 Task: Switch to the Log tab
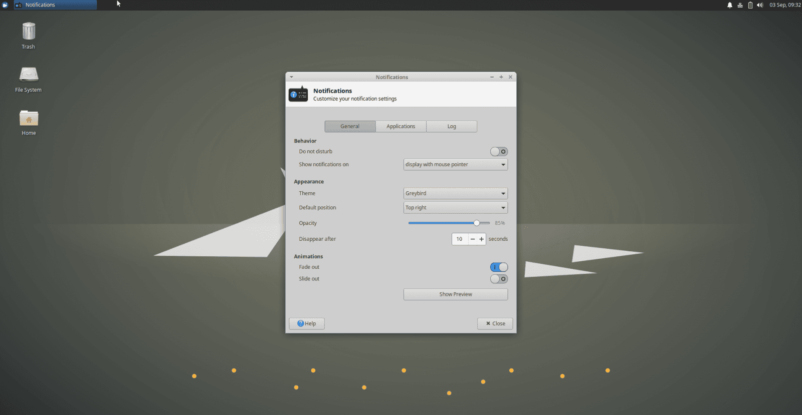[x=452, y=127]
